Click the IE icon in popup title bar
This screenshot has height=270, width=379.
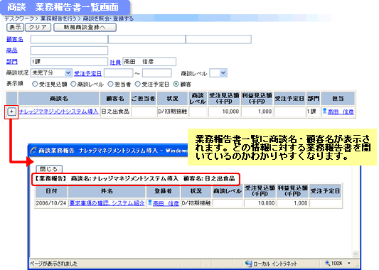33,151
